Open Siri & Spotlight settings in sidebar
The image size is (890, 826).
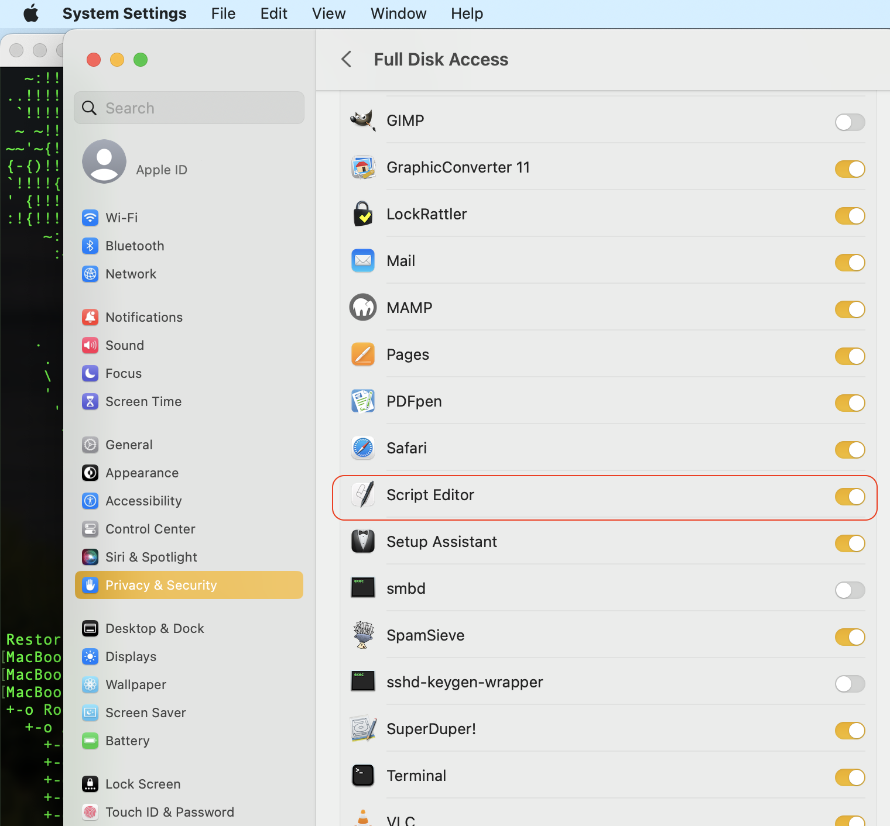tap(189, 557)
